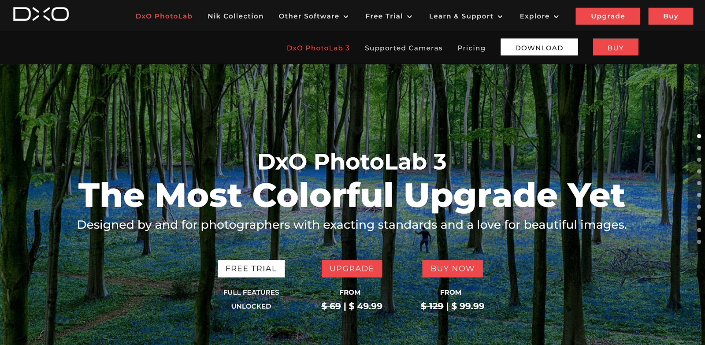The height and width of the screenshot is (345, 705).
Task: Open the Supported Cameras tab
Action: point(404,48)
